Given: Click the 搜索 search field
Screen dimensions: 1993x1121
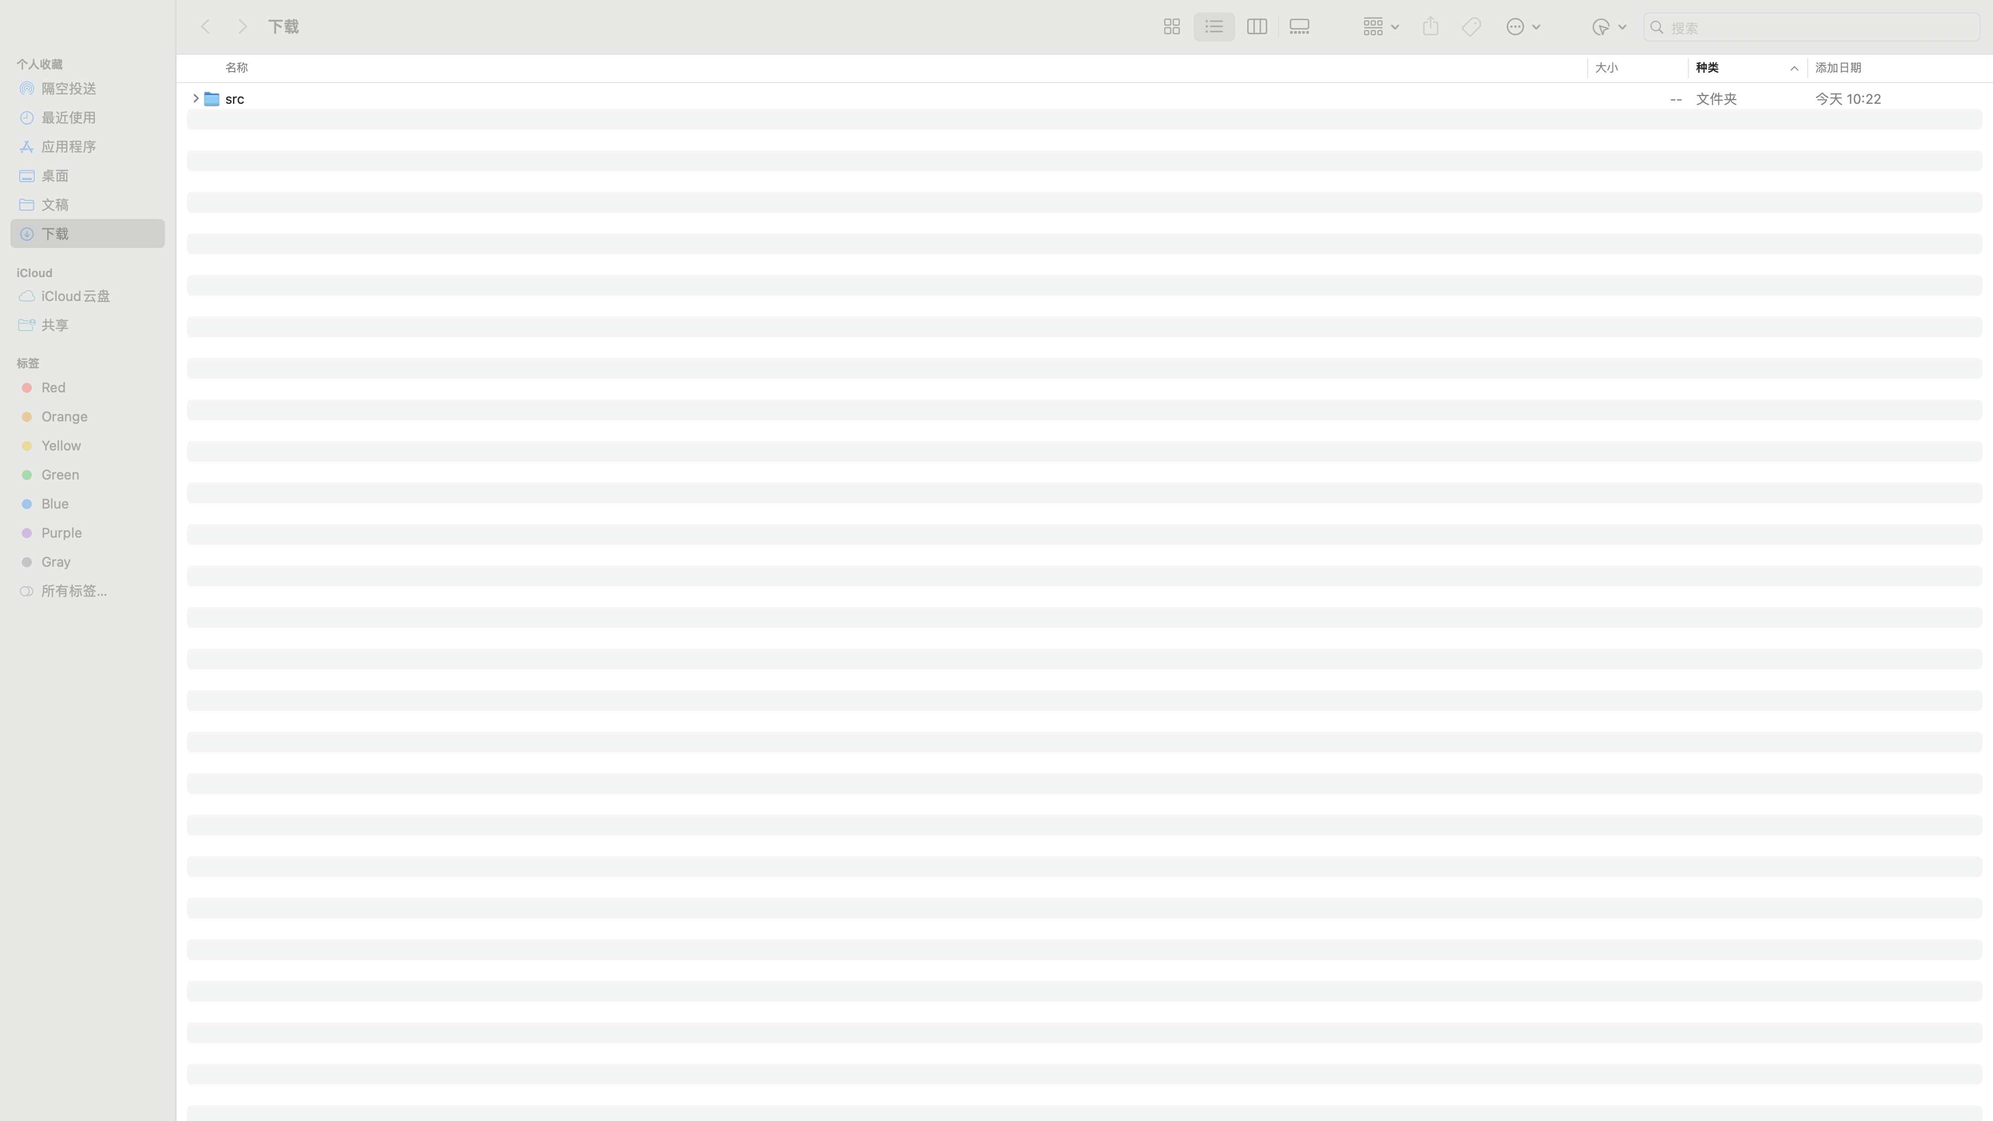Looking at the screenshot, I should pyautogui.click(x=1811, y=27).
